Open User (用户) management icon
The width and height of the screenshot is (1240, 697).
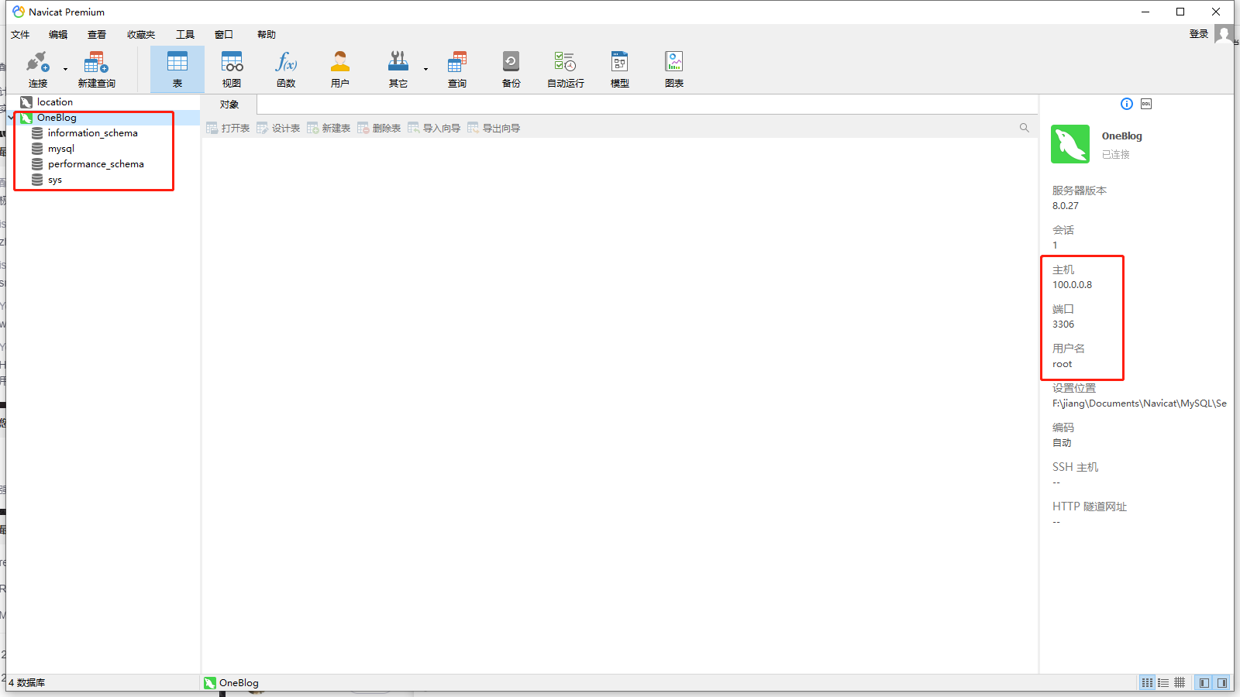[x=339, y=68]
